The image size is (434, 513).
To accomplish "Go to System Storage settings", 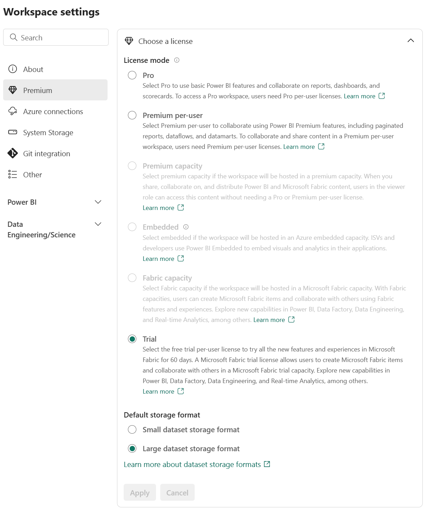I will coord(55,132).
